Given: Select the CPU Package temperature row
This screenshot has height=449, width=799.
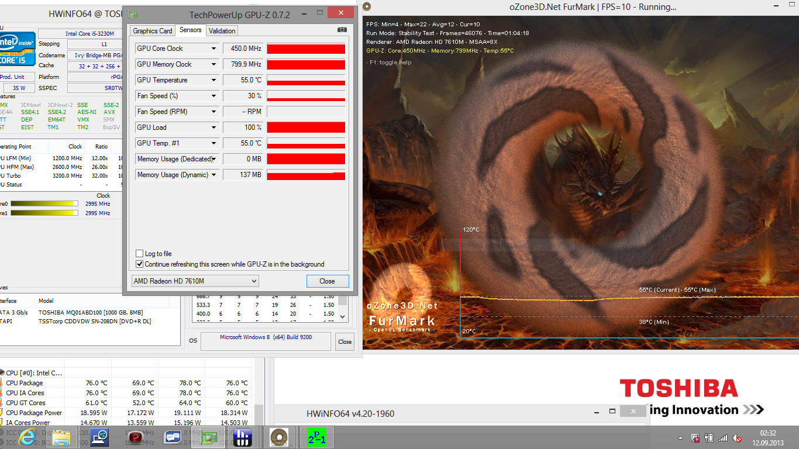Looking at the screenshot, I should 127,383.
